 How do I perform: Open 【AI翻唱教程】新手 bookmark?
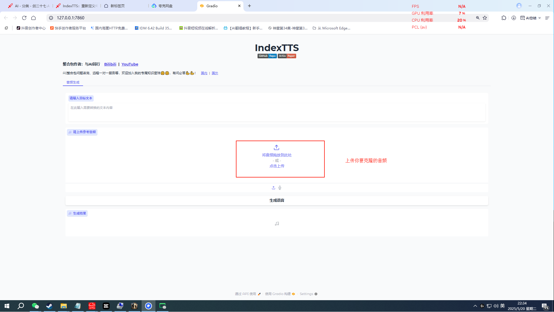point(243,28)
